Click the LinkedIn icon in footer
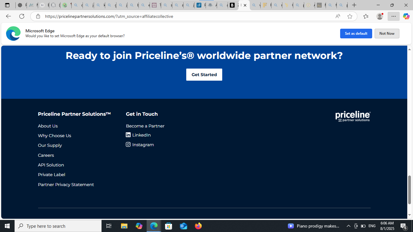413x232 pixels. [x=128, y=135]
